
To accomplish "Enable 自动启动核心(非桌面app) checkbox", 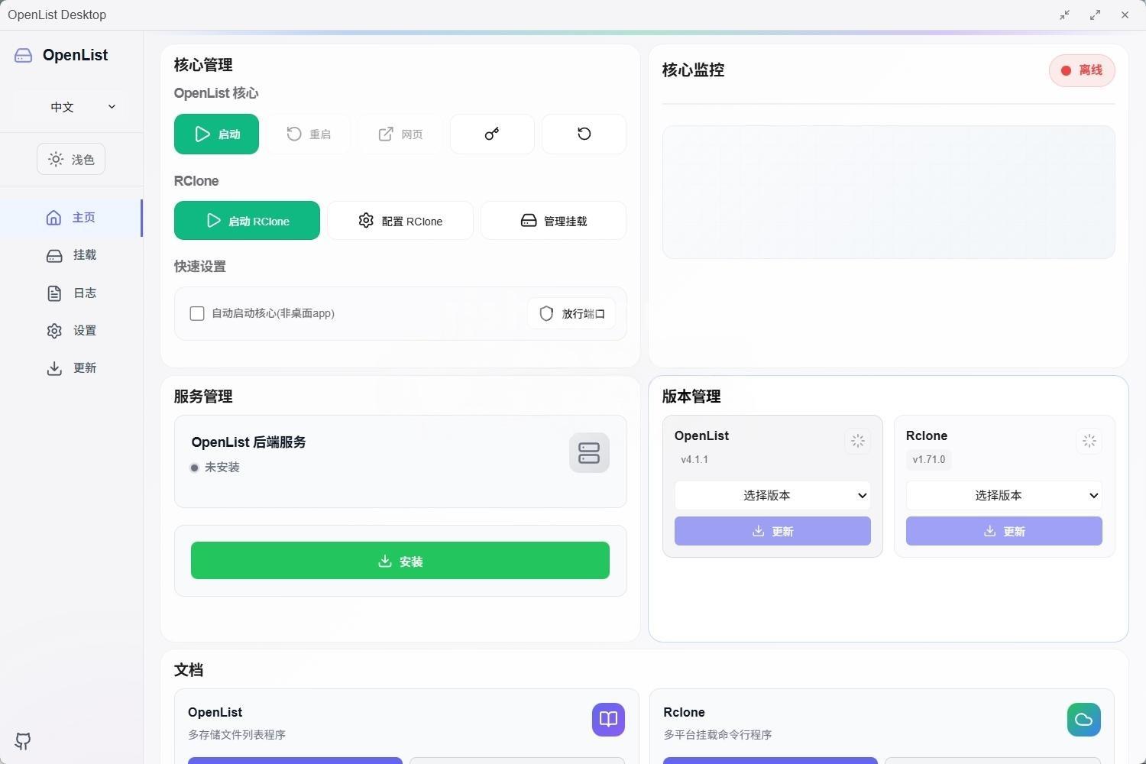I will [x=197, y=313].
